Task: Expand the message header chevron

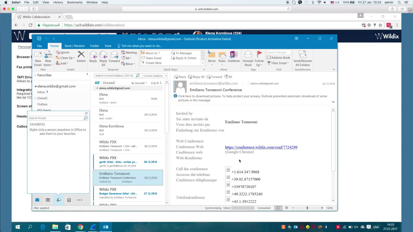Action: (x=333, y=102)
